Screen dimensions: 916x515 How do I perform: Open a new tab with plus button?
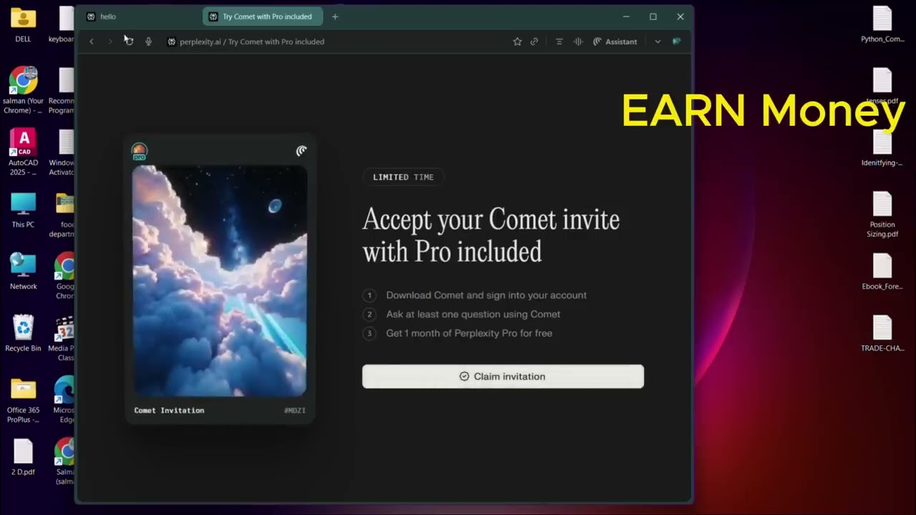[x=335, y=16]
